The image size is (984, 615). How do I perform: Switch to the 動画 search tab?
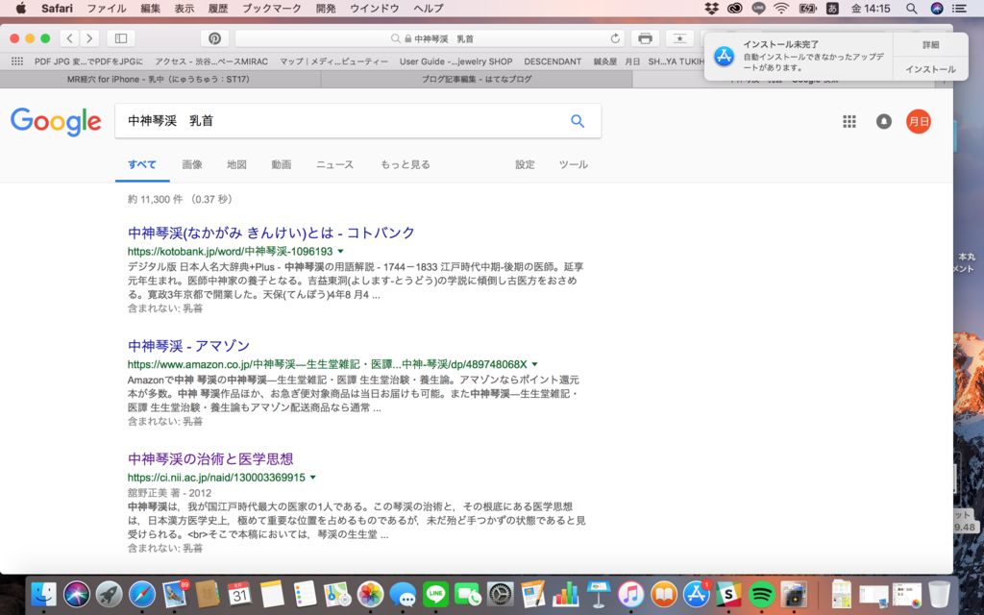[x=282, y=164]
